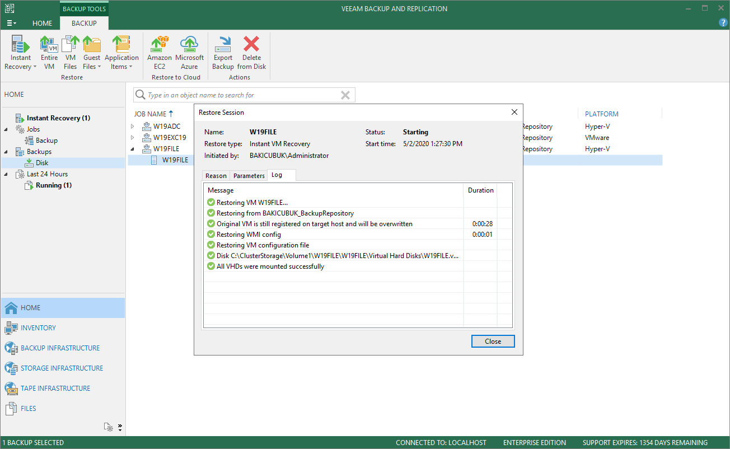
Task: Select Entire VM restore icon
Action: (x=49, y=53)
